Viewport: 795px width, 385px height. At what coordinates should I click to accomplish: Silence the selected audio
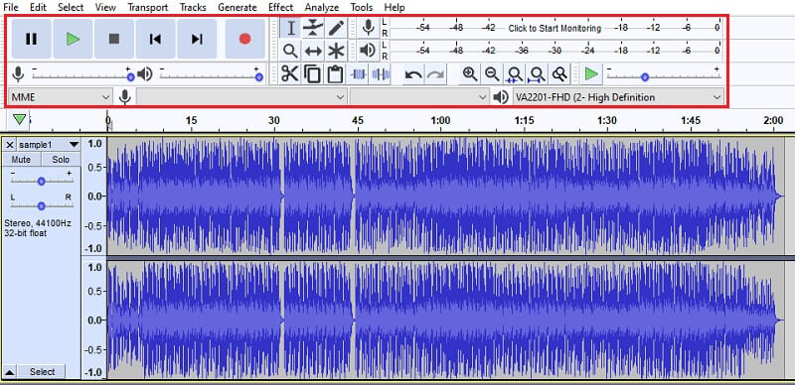(381, 74)
